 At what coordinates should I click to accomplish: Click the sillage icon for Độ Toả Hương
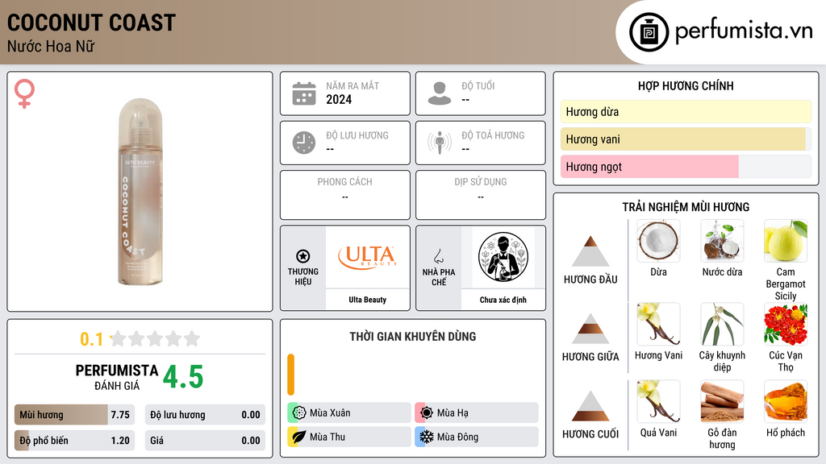coord(440,143)
